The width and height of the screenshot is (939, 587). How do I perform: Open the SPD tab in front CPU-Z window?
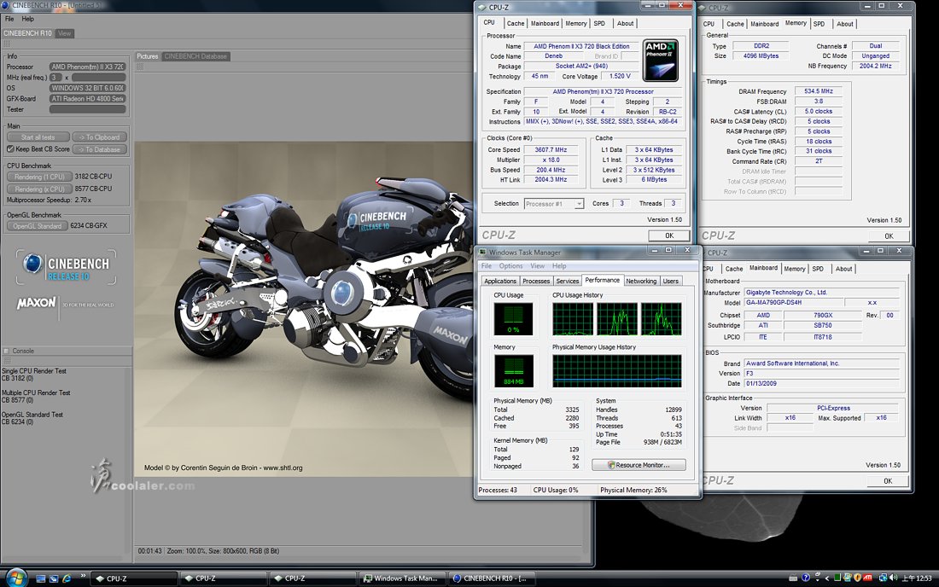599,23
